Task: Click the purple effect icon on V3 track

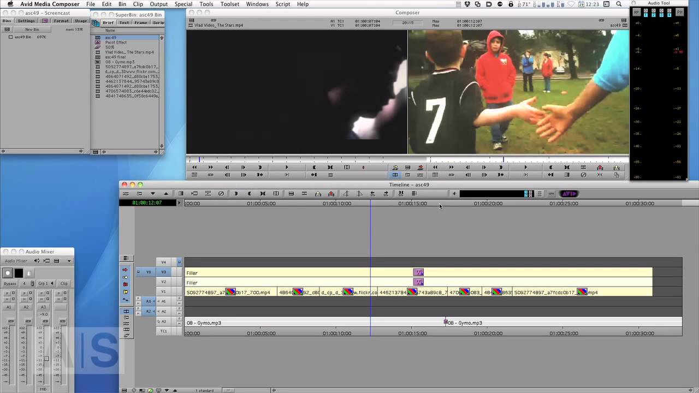Action: pos(418,272)
